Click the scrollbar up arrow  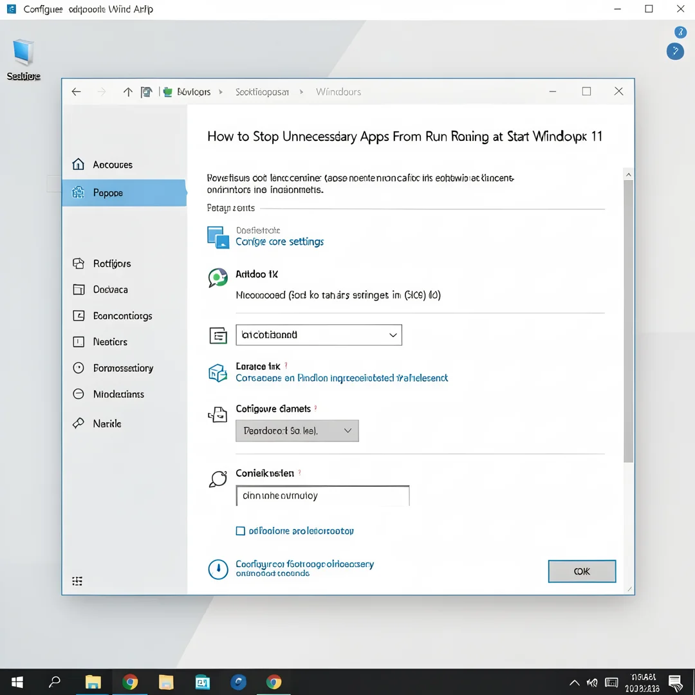pyautogui.click(x=628, y=174)
